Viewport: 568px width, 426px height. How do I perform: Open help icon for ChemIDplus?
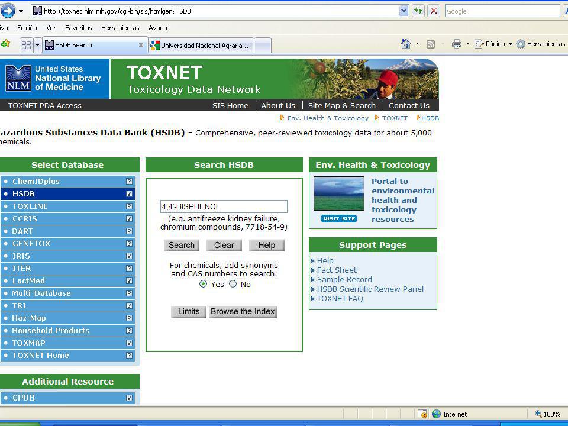[x=129, y=182]
